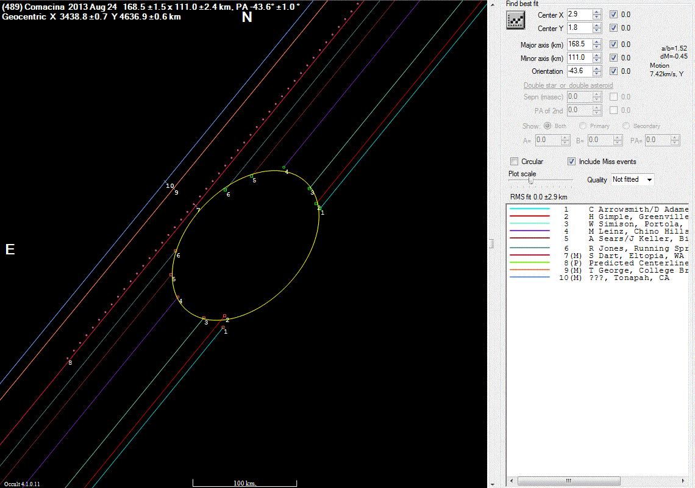Enable the Circular checkbox
The height and width of the screenshot is (488, 695).
514,162
